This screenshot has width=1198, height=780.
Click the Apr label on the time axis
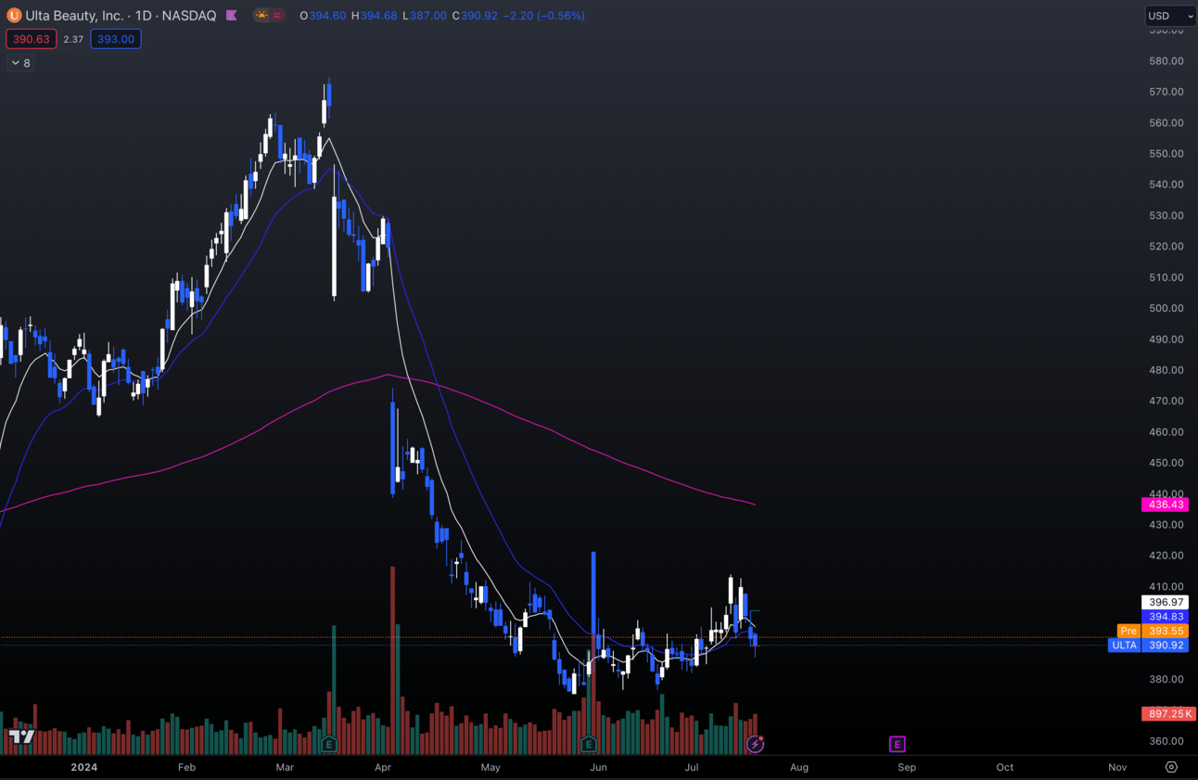[382, 767]
